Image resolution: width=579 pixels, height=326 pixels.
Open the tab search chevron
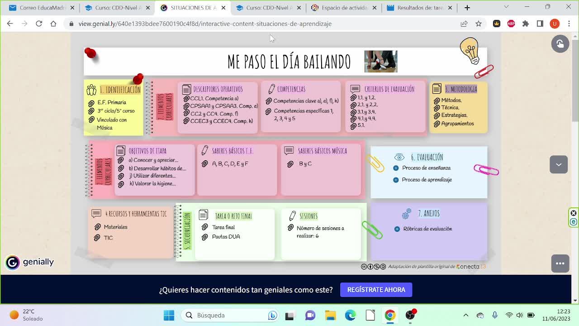(506, 7)
